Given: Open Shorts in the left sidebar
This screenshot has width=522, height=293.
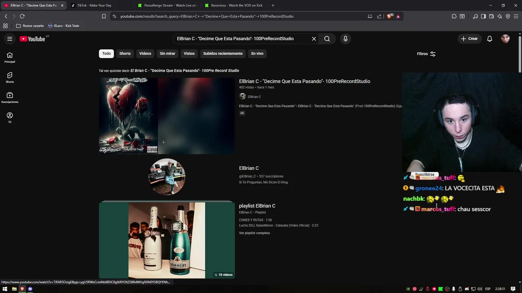Looking at the screenshot, I should point(10,77).
